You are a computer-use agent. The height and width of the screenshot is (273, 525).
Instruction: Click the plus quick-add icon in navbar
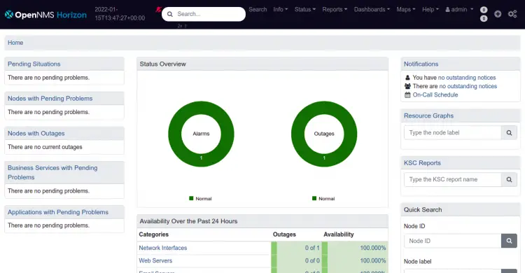[x=498, y=14]
